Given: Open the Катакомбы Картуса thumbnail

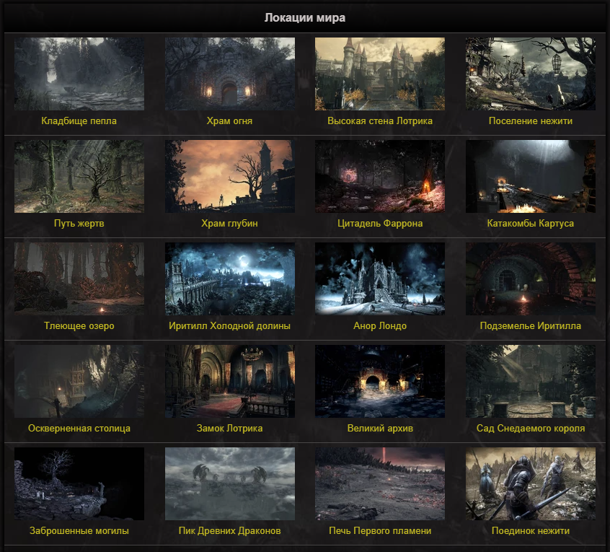Looking at the screenshot, I should (531, 176).
